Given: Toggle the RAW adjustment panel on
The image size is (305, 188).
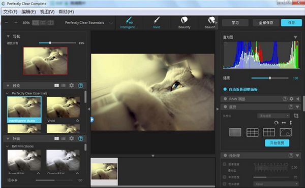Looking at the screenshot, I should point(225,99).
